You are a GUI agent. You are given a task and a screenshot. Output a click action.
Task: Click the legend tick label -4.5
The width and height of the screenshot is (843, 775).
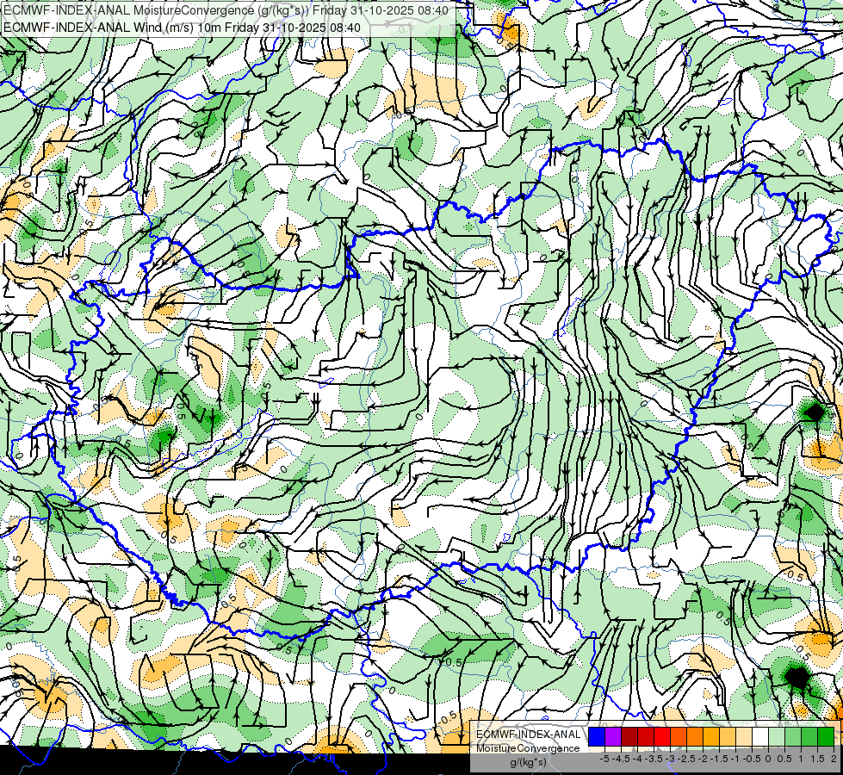[621, 759]
